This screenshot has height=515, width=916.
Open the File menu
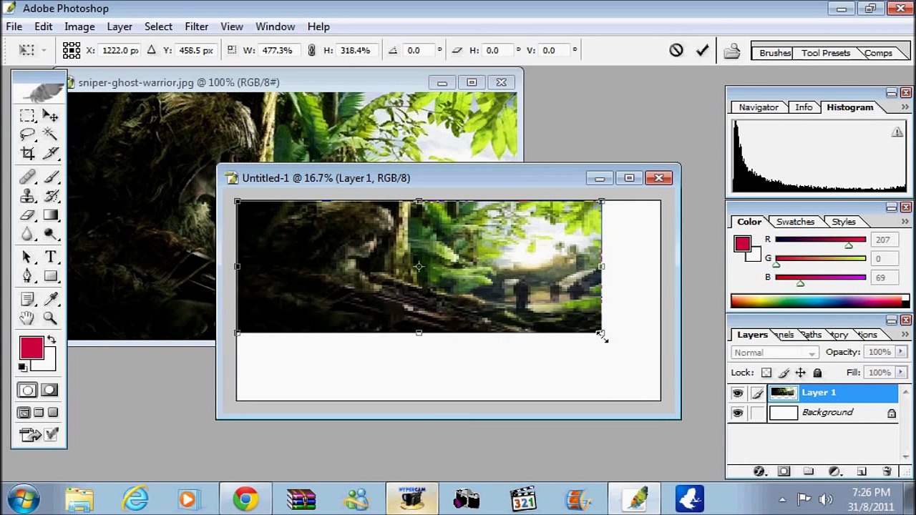click(x=14, y=26)
